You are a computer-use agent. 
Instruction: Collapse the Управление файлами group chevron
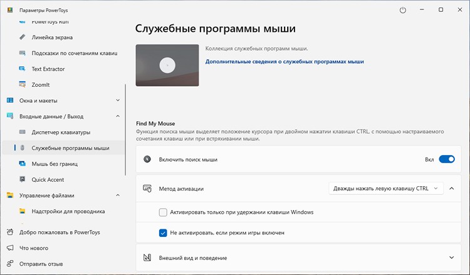(x=118, y=195)
